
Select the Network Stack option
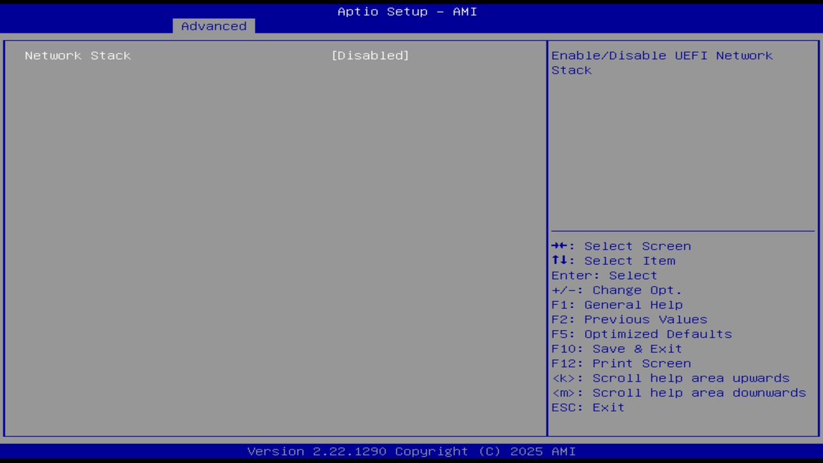pos(77,55)
